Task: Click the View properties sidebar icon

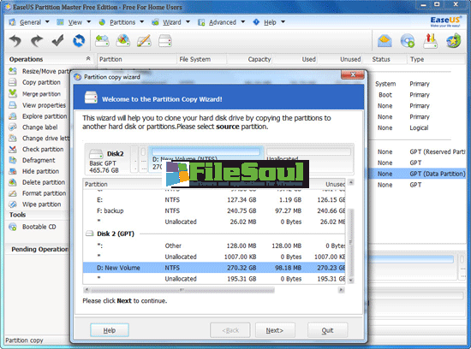Action: click(x=13, y=105)
